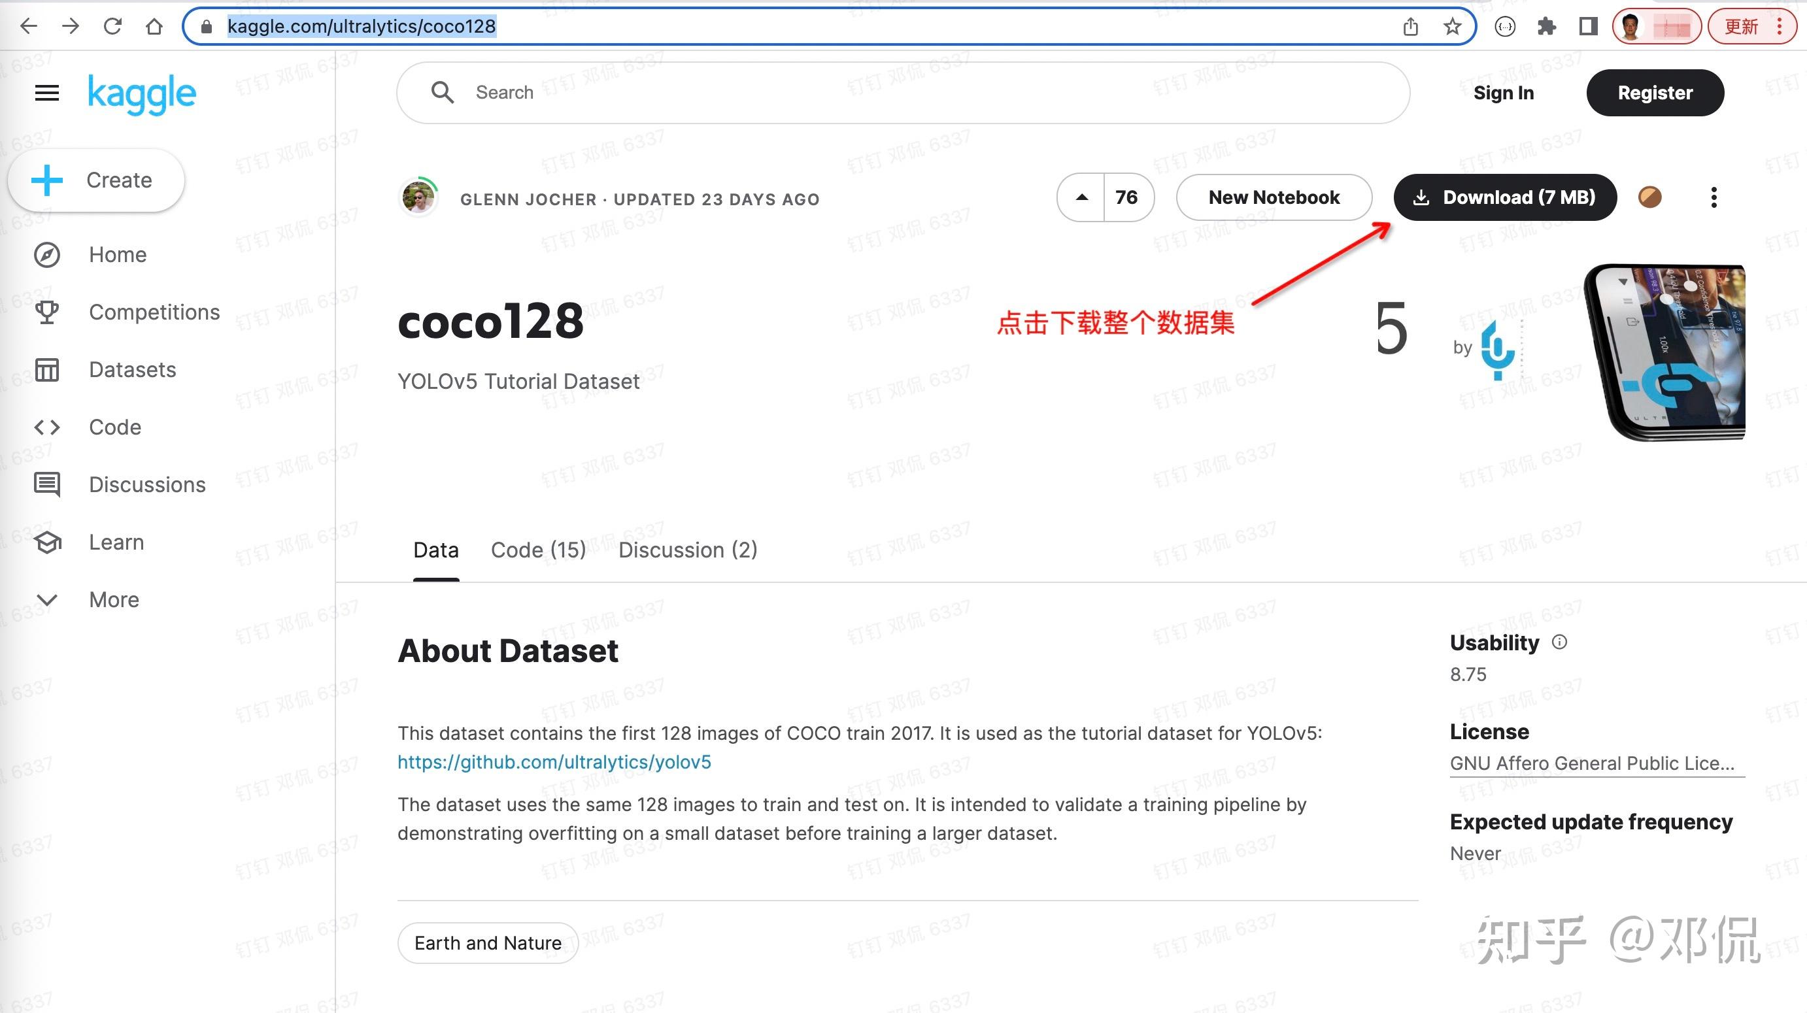Click the 'About Dataset' heading
Image resolution: width=1807 pixels, height=1013 pixels.
508,650
